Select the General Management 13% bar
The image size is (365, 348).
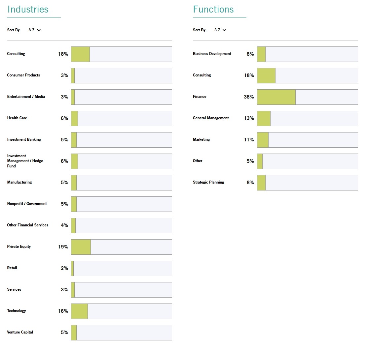307,118
